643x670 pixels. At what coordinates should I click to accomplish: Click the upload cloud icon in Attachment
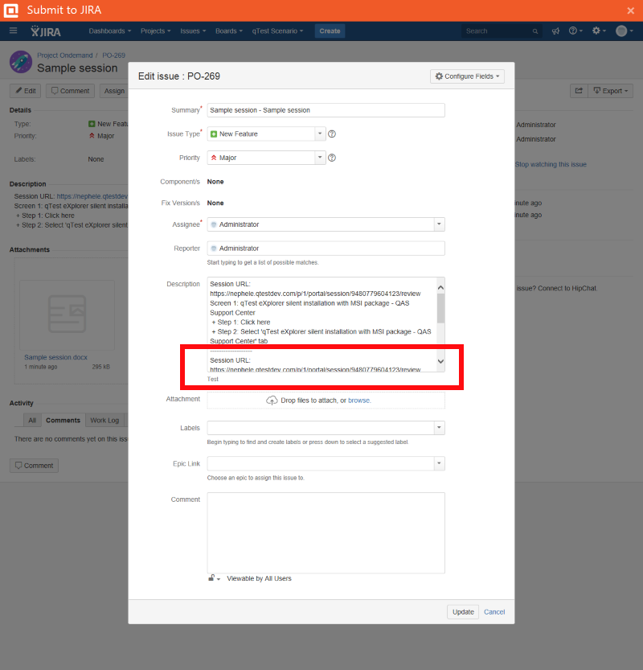[x=272, y=401]
